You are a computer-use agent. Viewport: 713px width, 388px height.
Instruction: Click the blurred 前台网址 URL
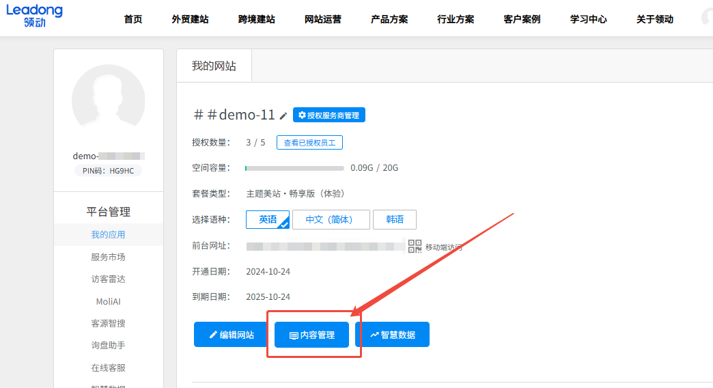(x=326, y=246)
